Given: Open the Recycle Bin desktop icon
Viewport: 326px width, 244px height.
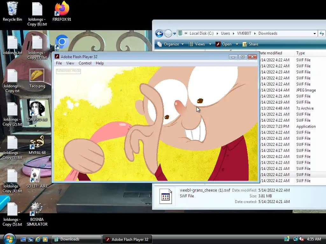Looking at the screenshot, I should [x=12, y=11].
